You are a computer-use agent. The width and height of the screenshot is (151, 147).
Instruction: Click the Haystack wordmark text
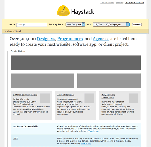[x=83, y=12]
